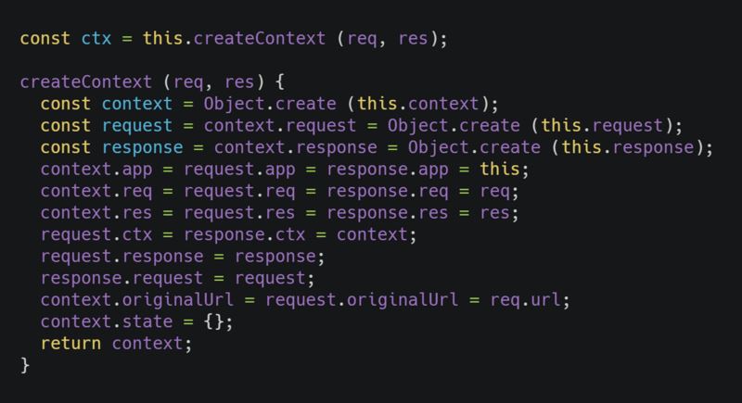Click 'request.ctx' at start of line
The width and height of the screenshot is (742, 403).
[96, 234]
